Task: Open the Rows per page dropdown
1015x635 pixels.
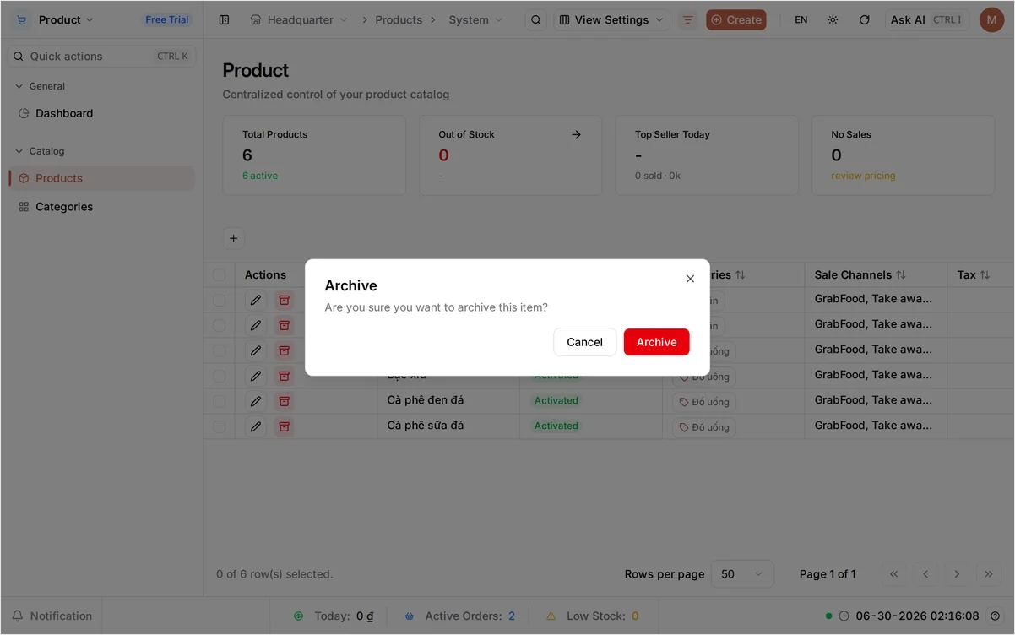Action: click(x=742, y=574)
